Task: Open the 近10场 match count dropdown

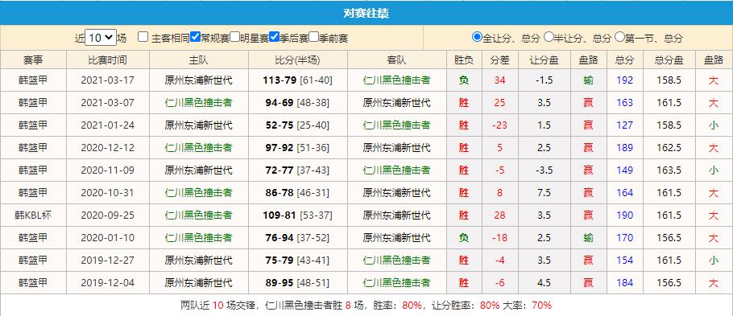Action: click(101, 38)
